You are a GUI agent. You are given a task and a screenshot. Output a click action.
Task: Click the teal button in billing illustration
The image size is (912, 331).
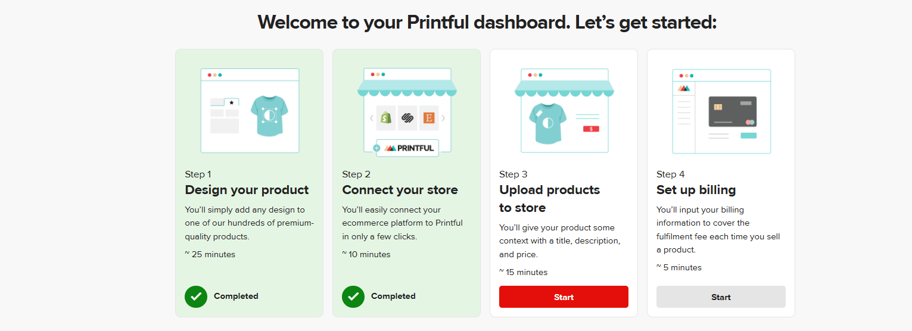pyautogui.click(x=748, y=136)
